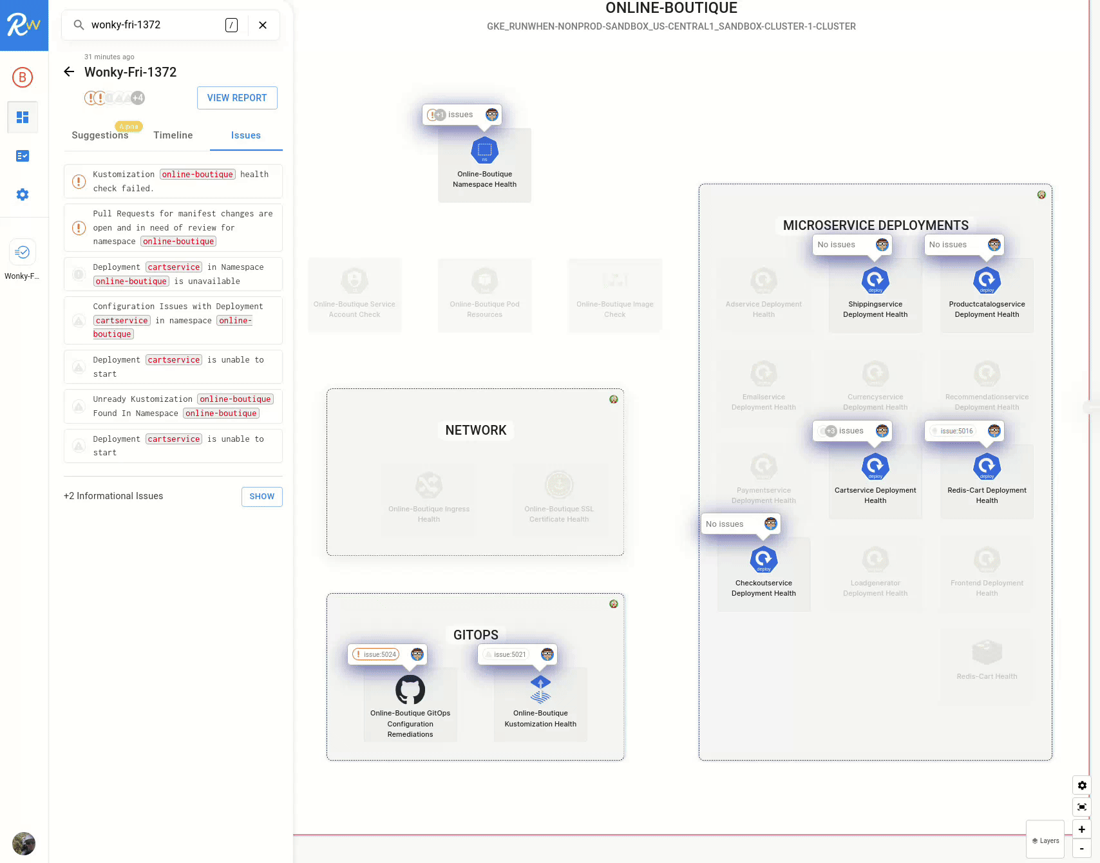Click the fit-to-view icon on map controls
1100x863 pixels.
[x=1082, y=807]
